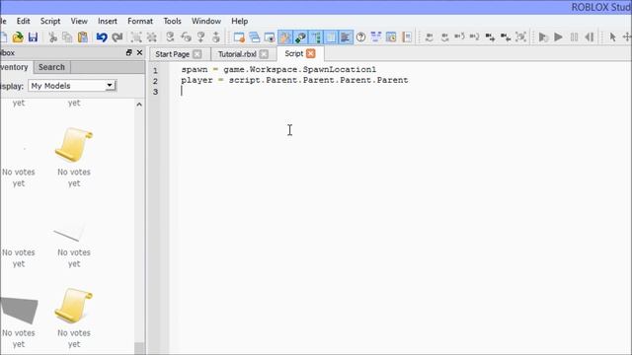The width and height of the screenshot is (632, 355).
Task: Open the Help menu
Action: coord(239,21)
